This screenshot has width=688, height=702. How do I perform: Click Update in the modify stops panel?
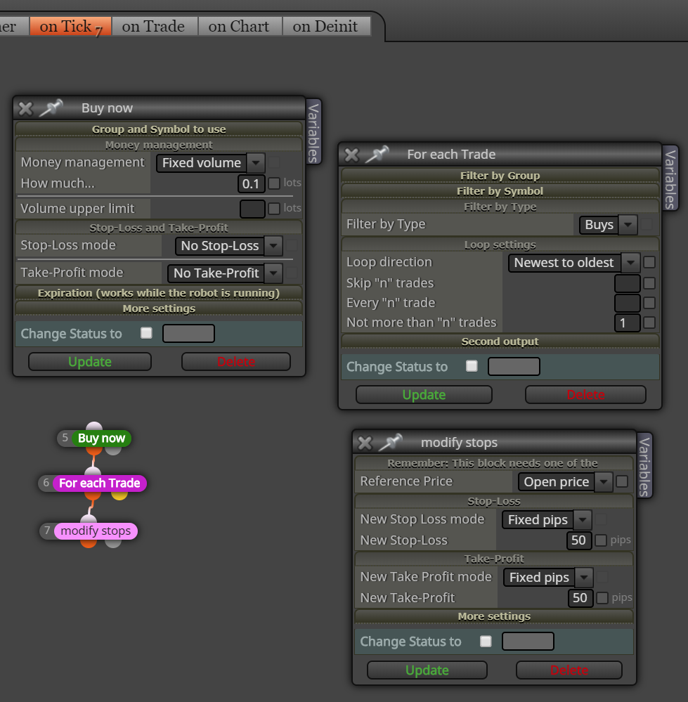[x=427, y=670]
